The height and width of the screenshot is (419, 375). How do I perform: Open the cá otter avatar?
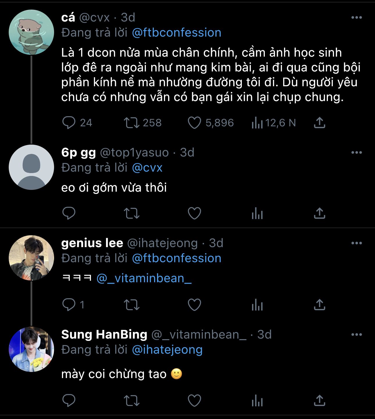(31, 32)
